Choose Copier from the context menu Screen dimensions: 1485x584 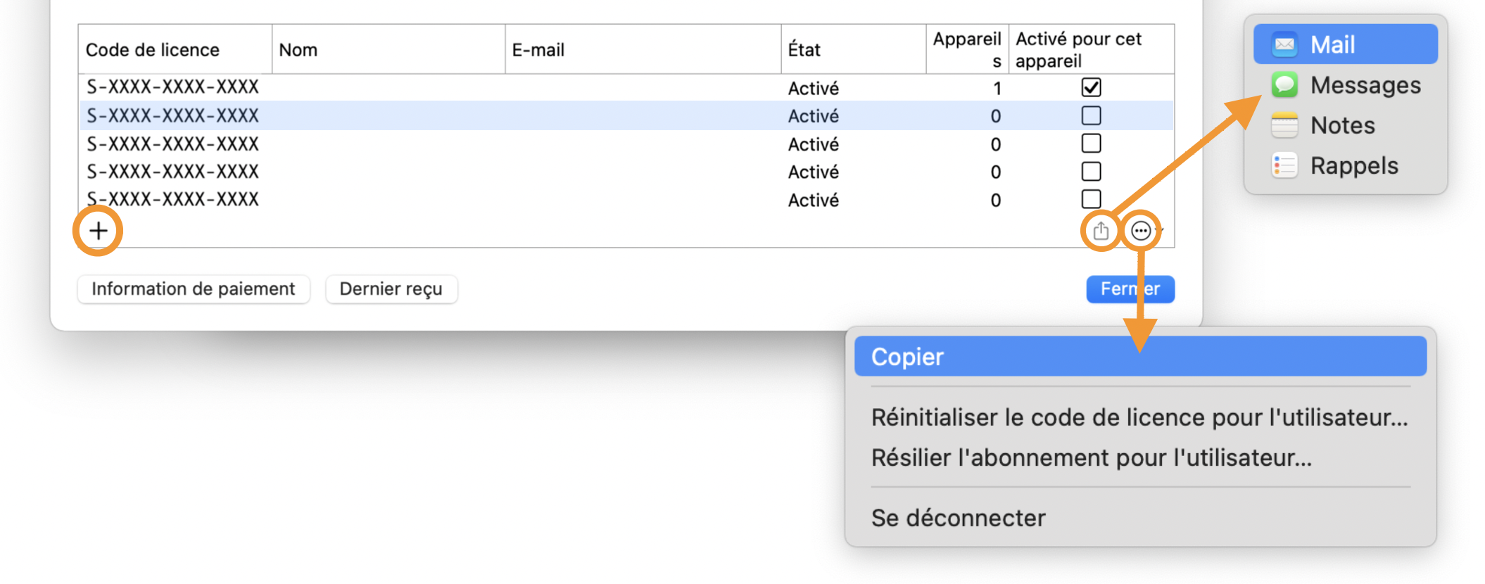coord(1139,357)
